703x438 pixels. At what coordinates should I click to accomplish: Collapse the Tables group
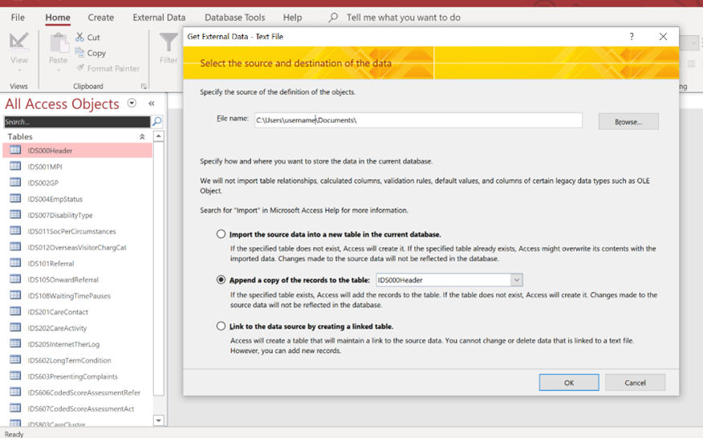[x=142, y=136]
